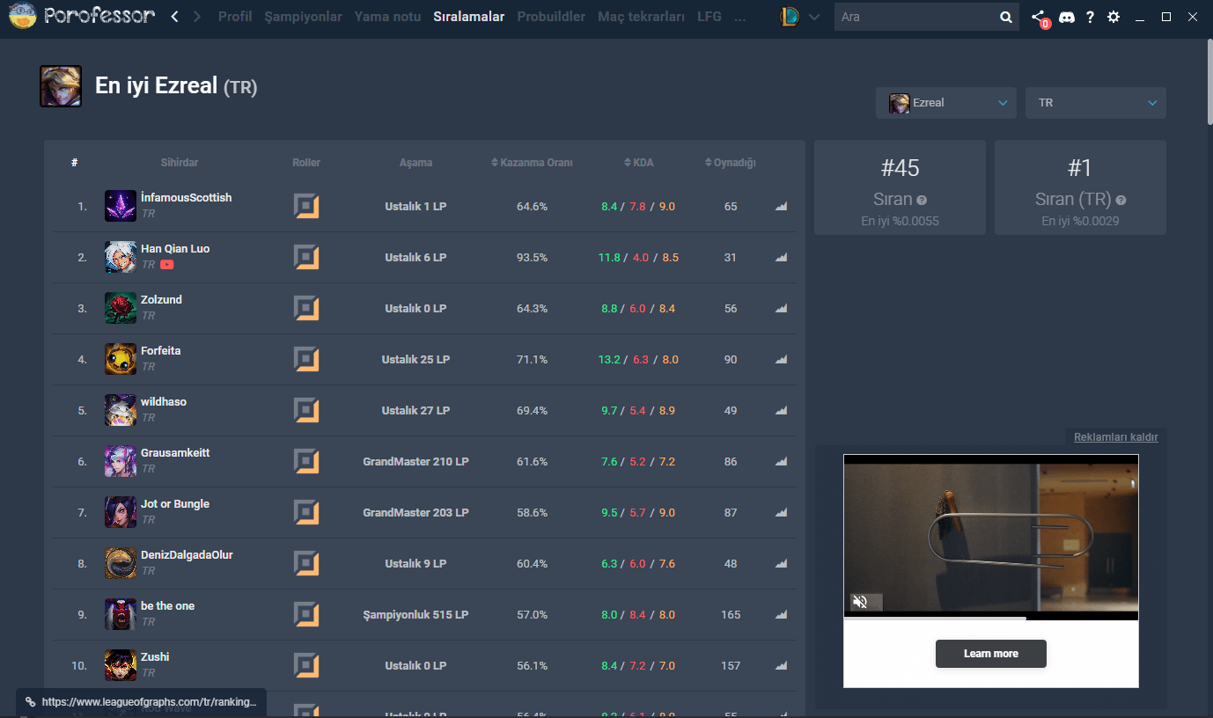Click role icon in Han Qian Luo row
1213x718 pixels.
click(x=305, y=258)
